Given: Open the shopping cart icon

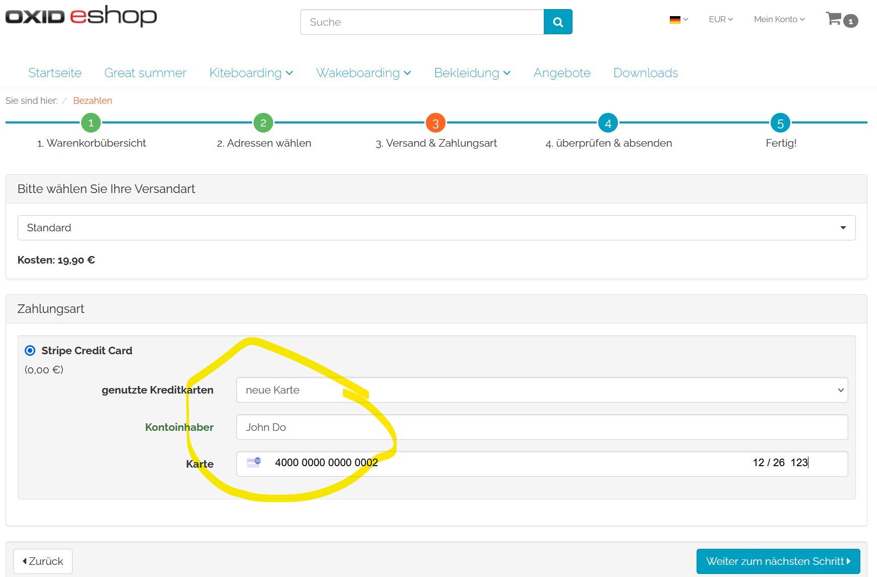Looking at the screenshot, I should click(835, 19).
